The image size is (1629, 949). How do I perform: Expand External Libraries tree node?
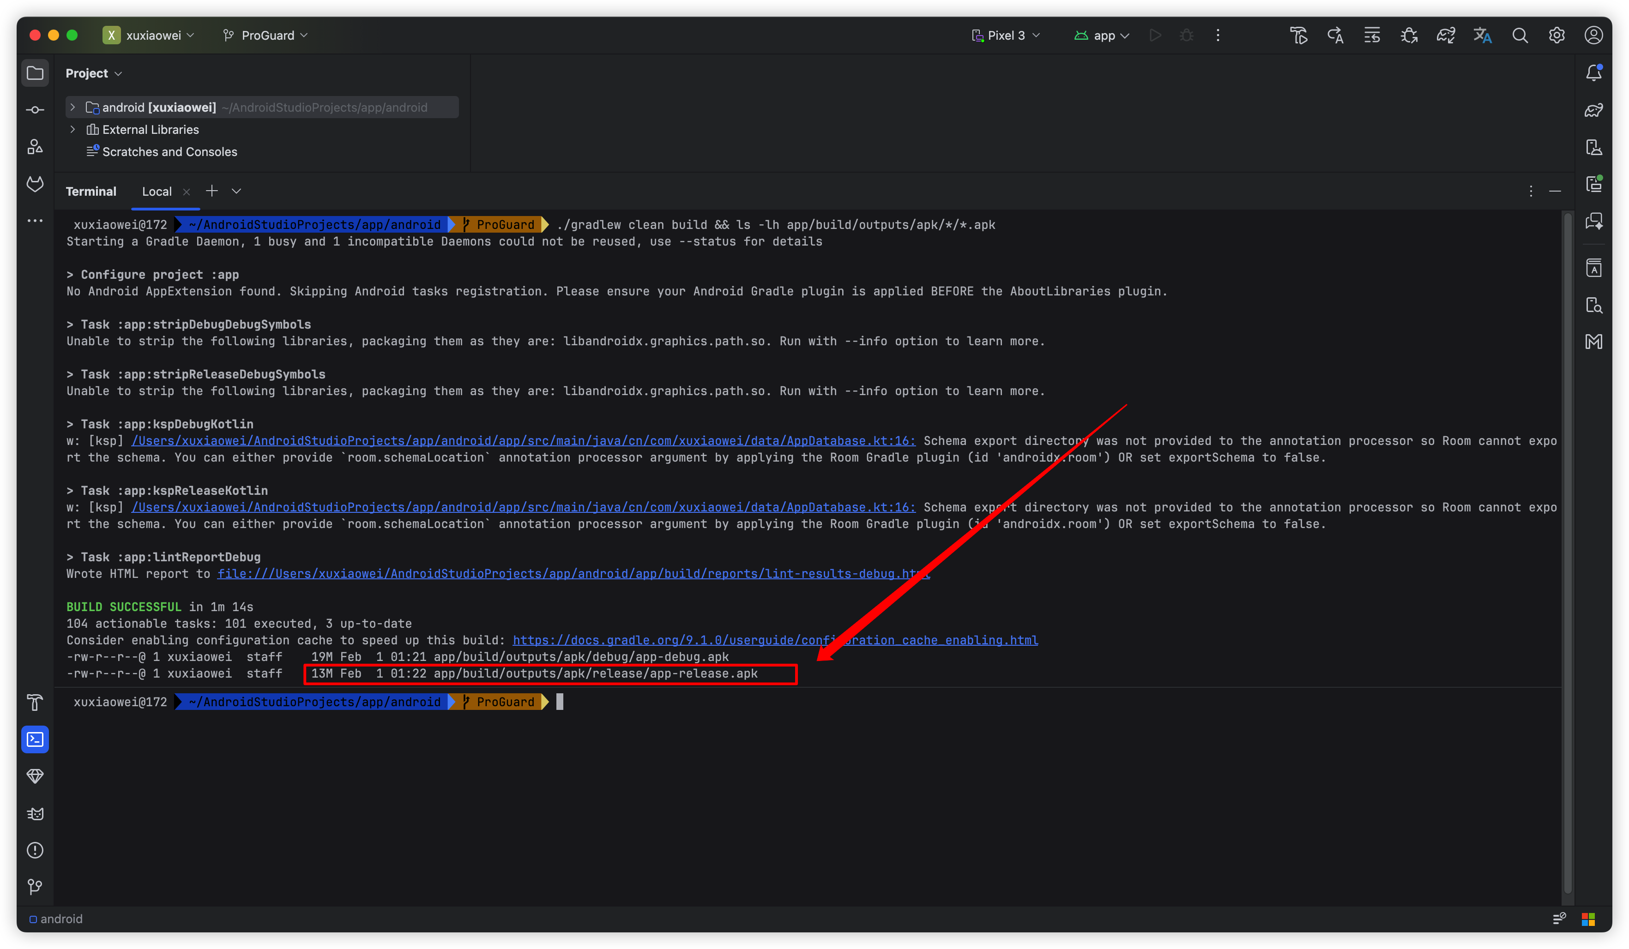click(x=73, y=129)
